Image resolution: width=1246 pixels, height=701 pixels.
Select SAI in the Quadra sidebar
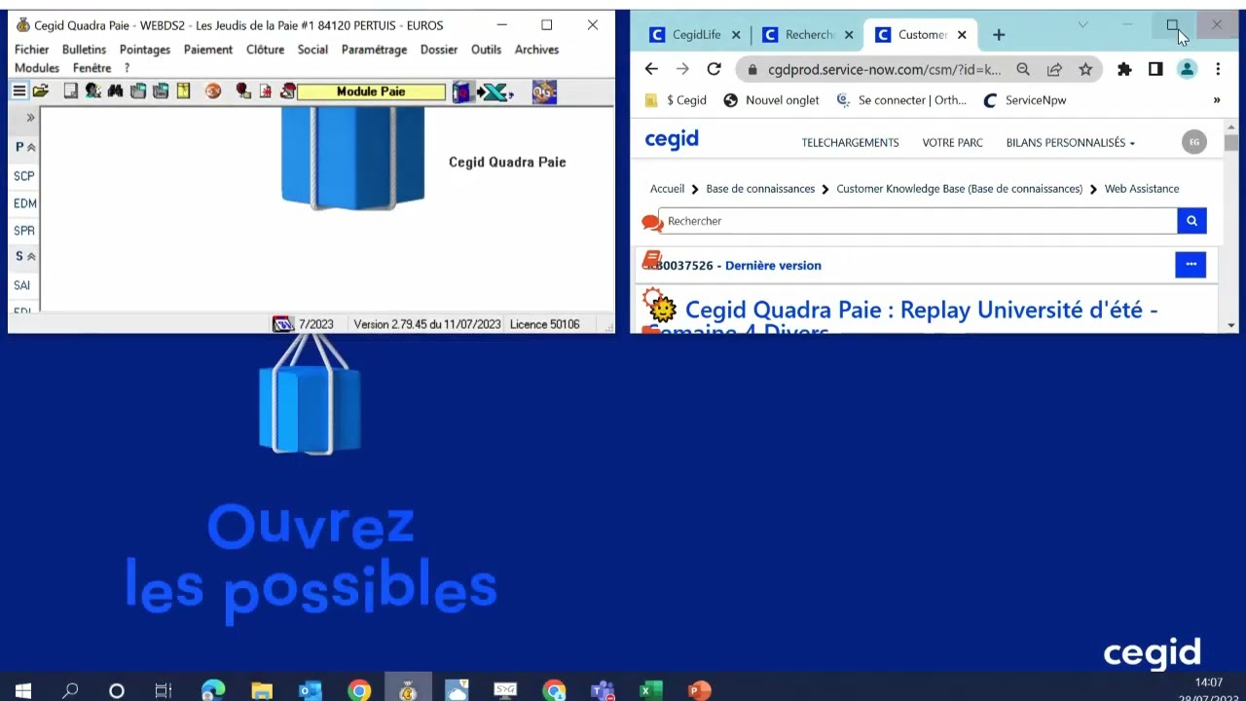pyautogui.click(x=22, y=285)
